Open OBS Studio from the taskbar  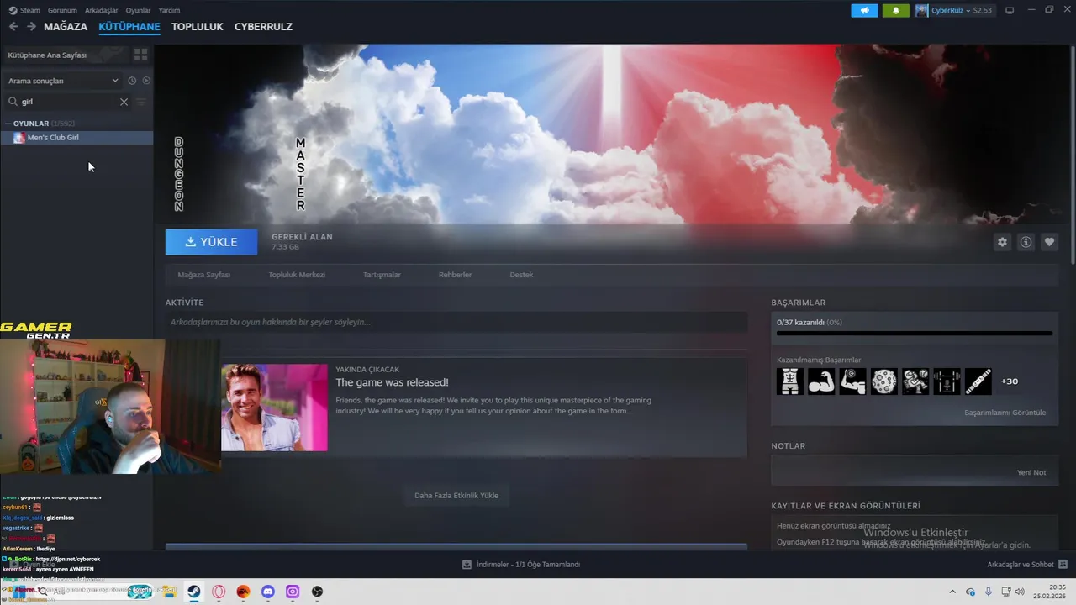click(x=317, y=592)
